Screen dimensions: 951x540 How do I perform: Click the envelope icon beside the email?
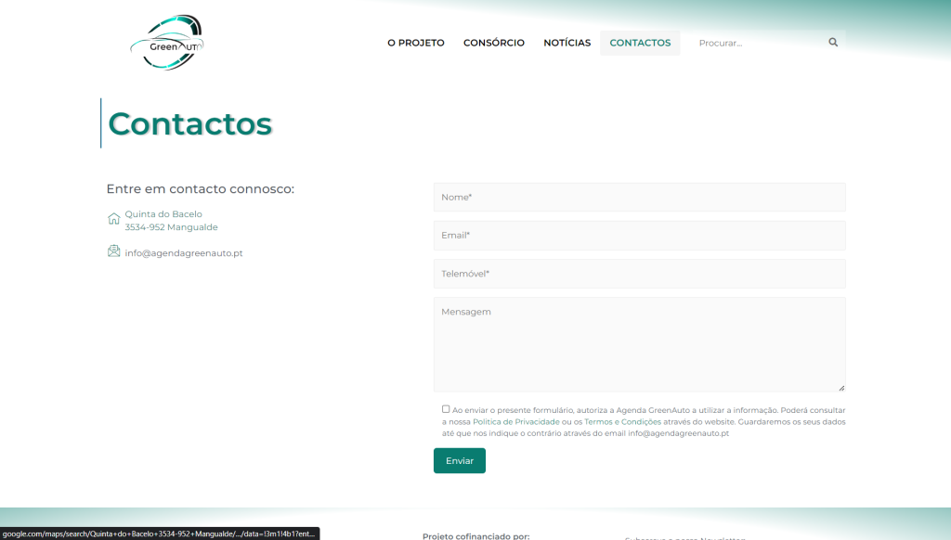113,251
